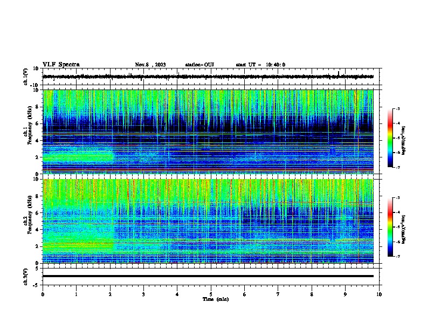Click the ch.3(V) black trace line
Screen dimensions: 427x330
point(208,276)
